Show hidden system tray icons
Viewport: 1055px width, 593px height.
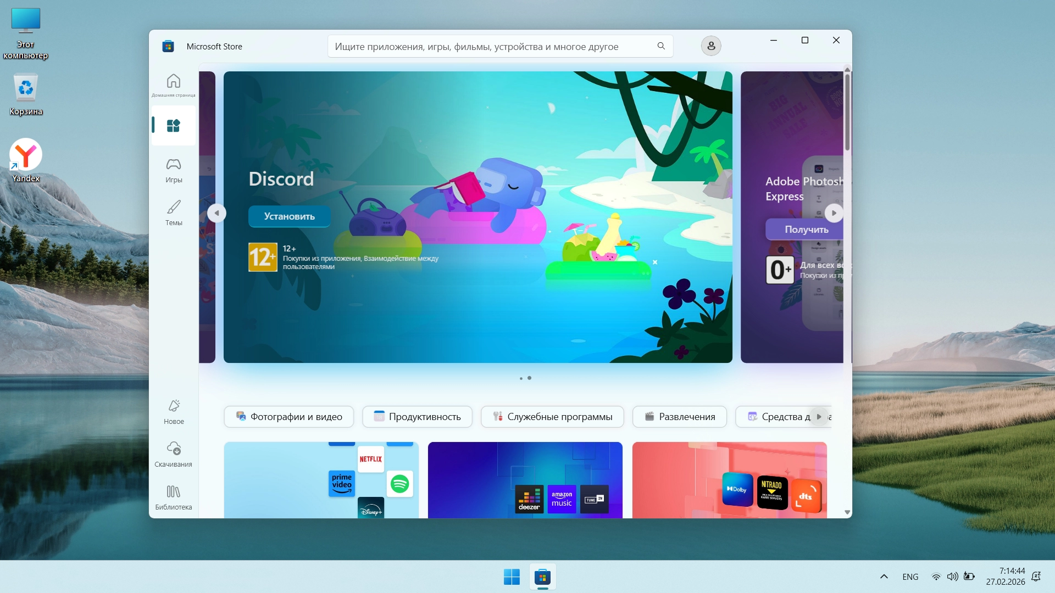884,577
